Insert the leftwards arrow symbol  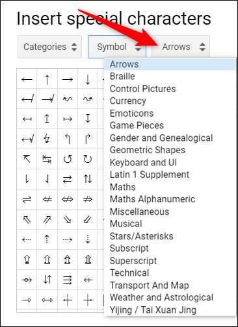pyautogui.click(x=27, y=79)
